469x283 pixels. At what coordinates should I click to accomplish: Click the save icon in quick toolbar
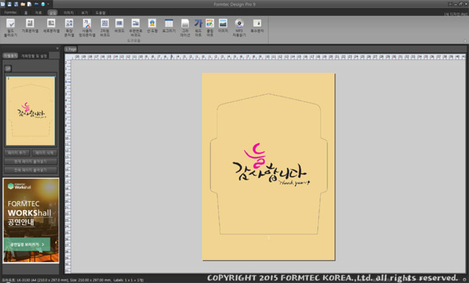pyautogui.click(x=10, y=4)
